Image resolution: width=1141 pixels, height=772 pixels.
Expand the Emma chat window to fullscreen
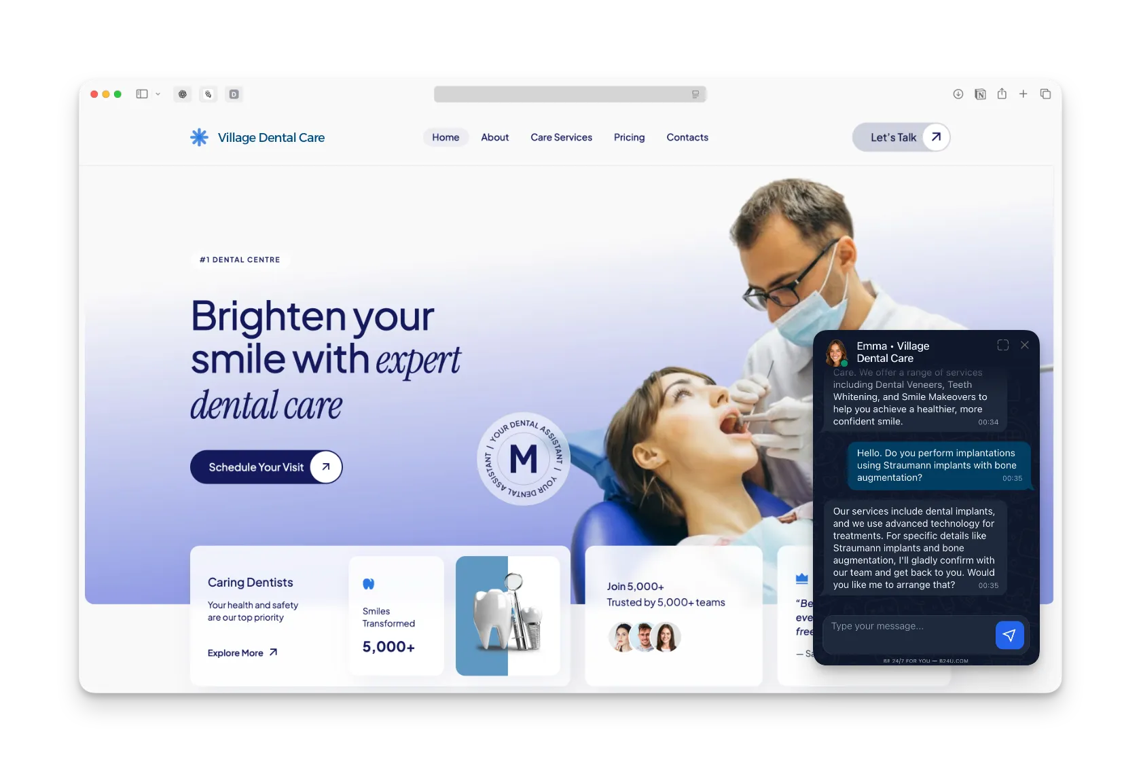[x=1002, y=345]
